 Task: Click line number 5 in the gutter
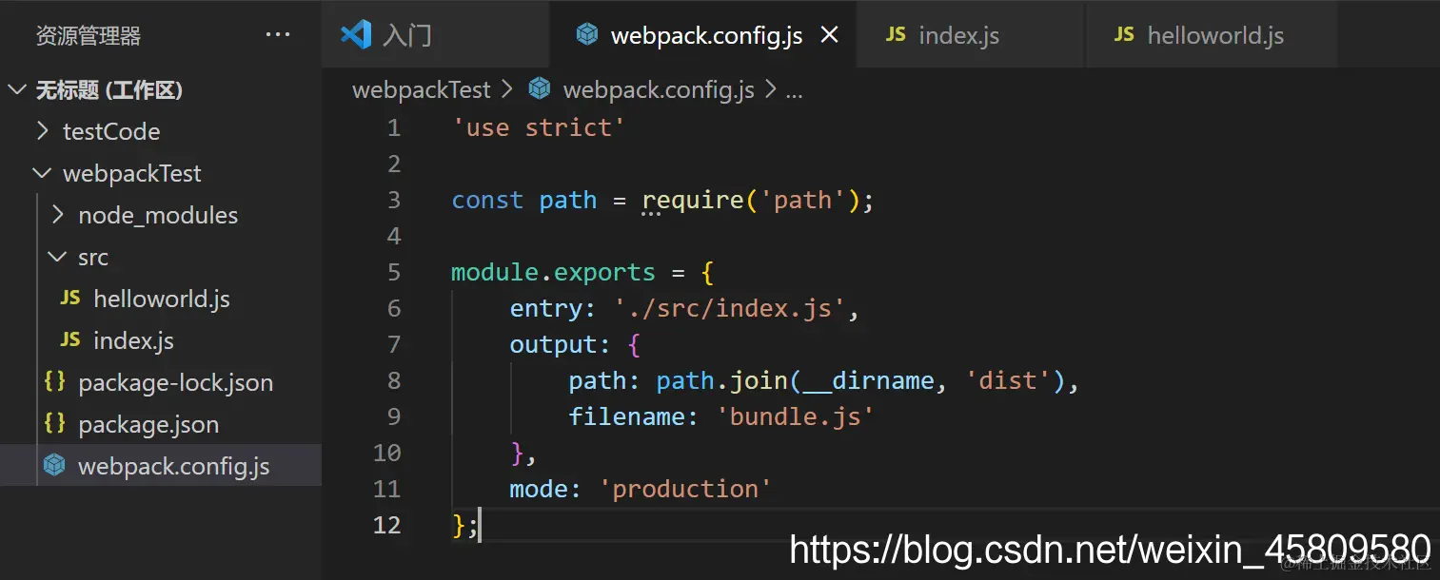click(x=394, y=272)
